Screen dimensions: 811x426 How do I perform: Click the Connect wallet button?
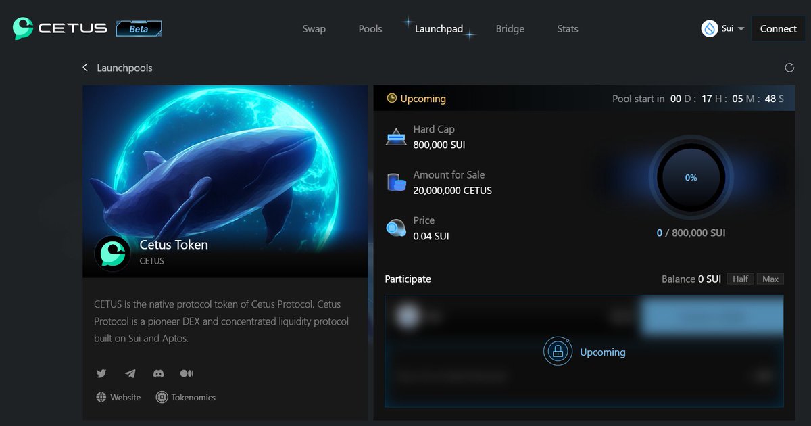click(778, 28)
